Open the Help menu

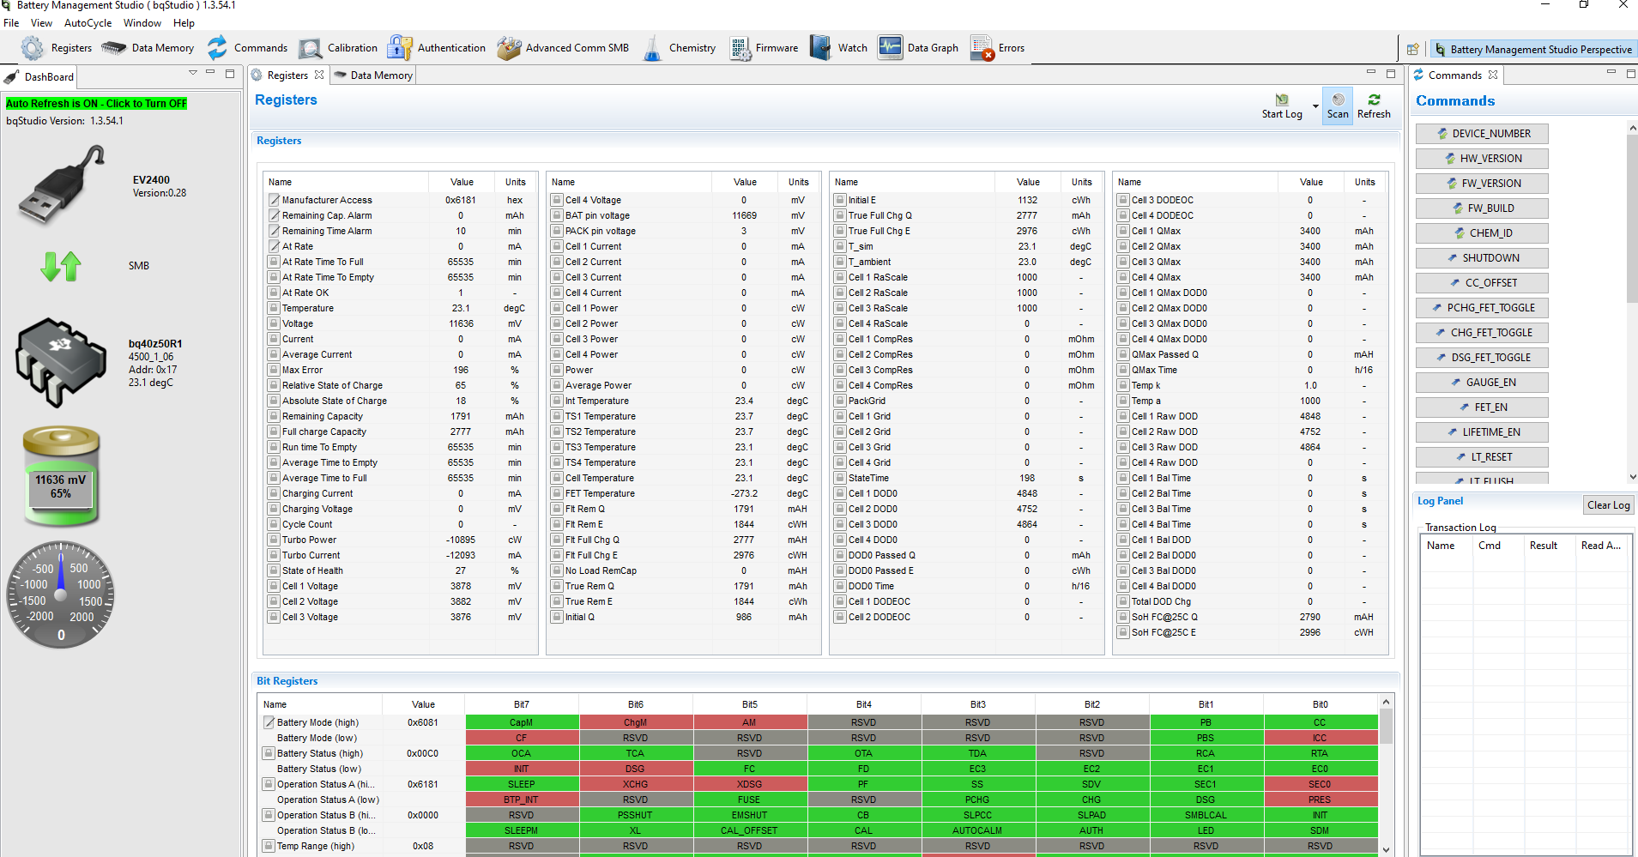(184, 23)
